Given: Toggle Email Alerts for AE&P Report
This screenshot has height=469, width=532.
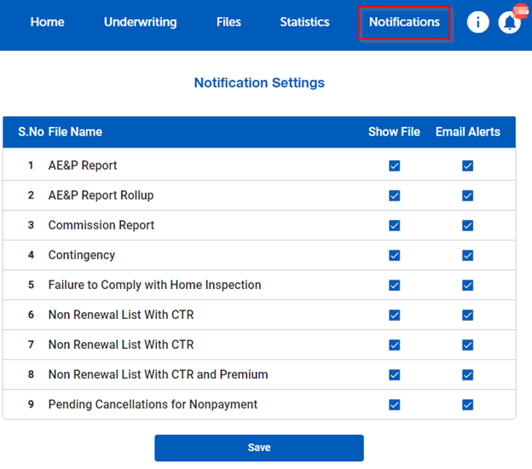Looking at the screenshot, I should pyautogui.click(x=467, y=165).
